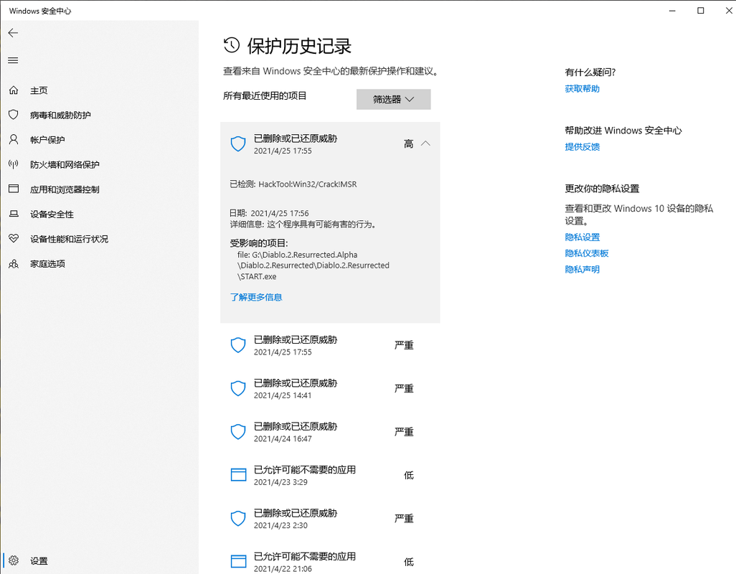Click shield icon of 2021/4/25 14:41 entry

[x=238, y=389]
